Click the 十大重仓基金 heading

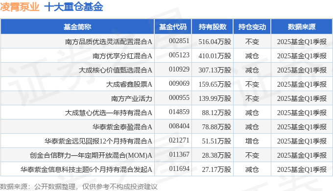coord(73,6)
